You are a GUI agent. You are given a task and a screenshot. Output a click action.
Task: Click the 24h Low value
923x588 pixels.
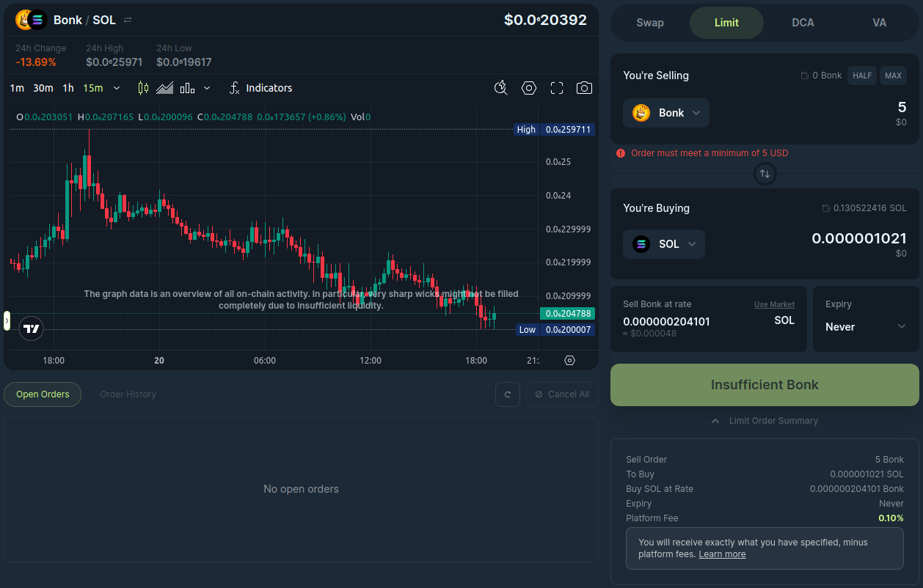click(x=184, y=62)
